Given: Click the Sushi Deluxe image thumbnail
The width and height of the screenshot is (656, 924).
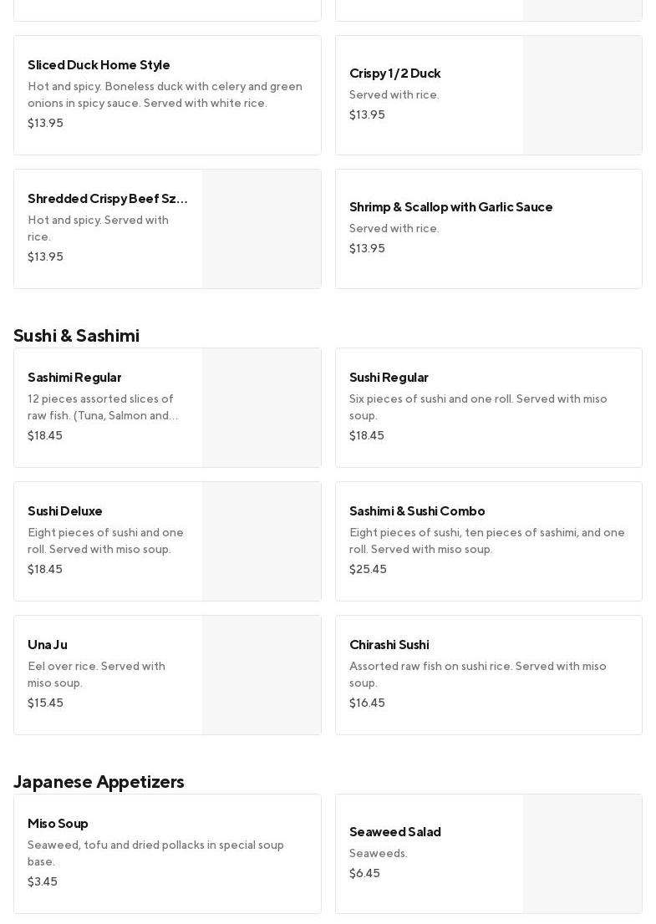Looking at the screenshot, I should tap(261, 541).
